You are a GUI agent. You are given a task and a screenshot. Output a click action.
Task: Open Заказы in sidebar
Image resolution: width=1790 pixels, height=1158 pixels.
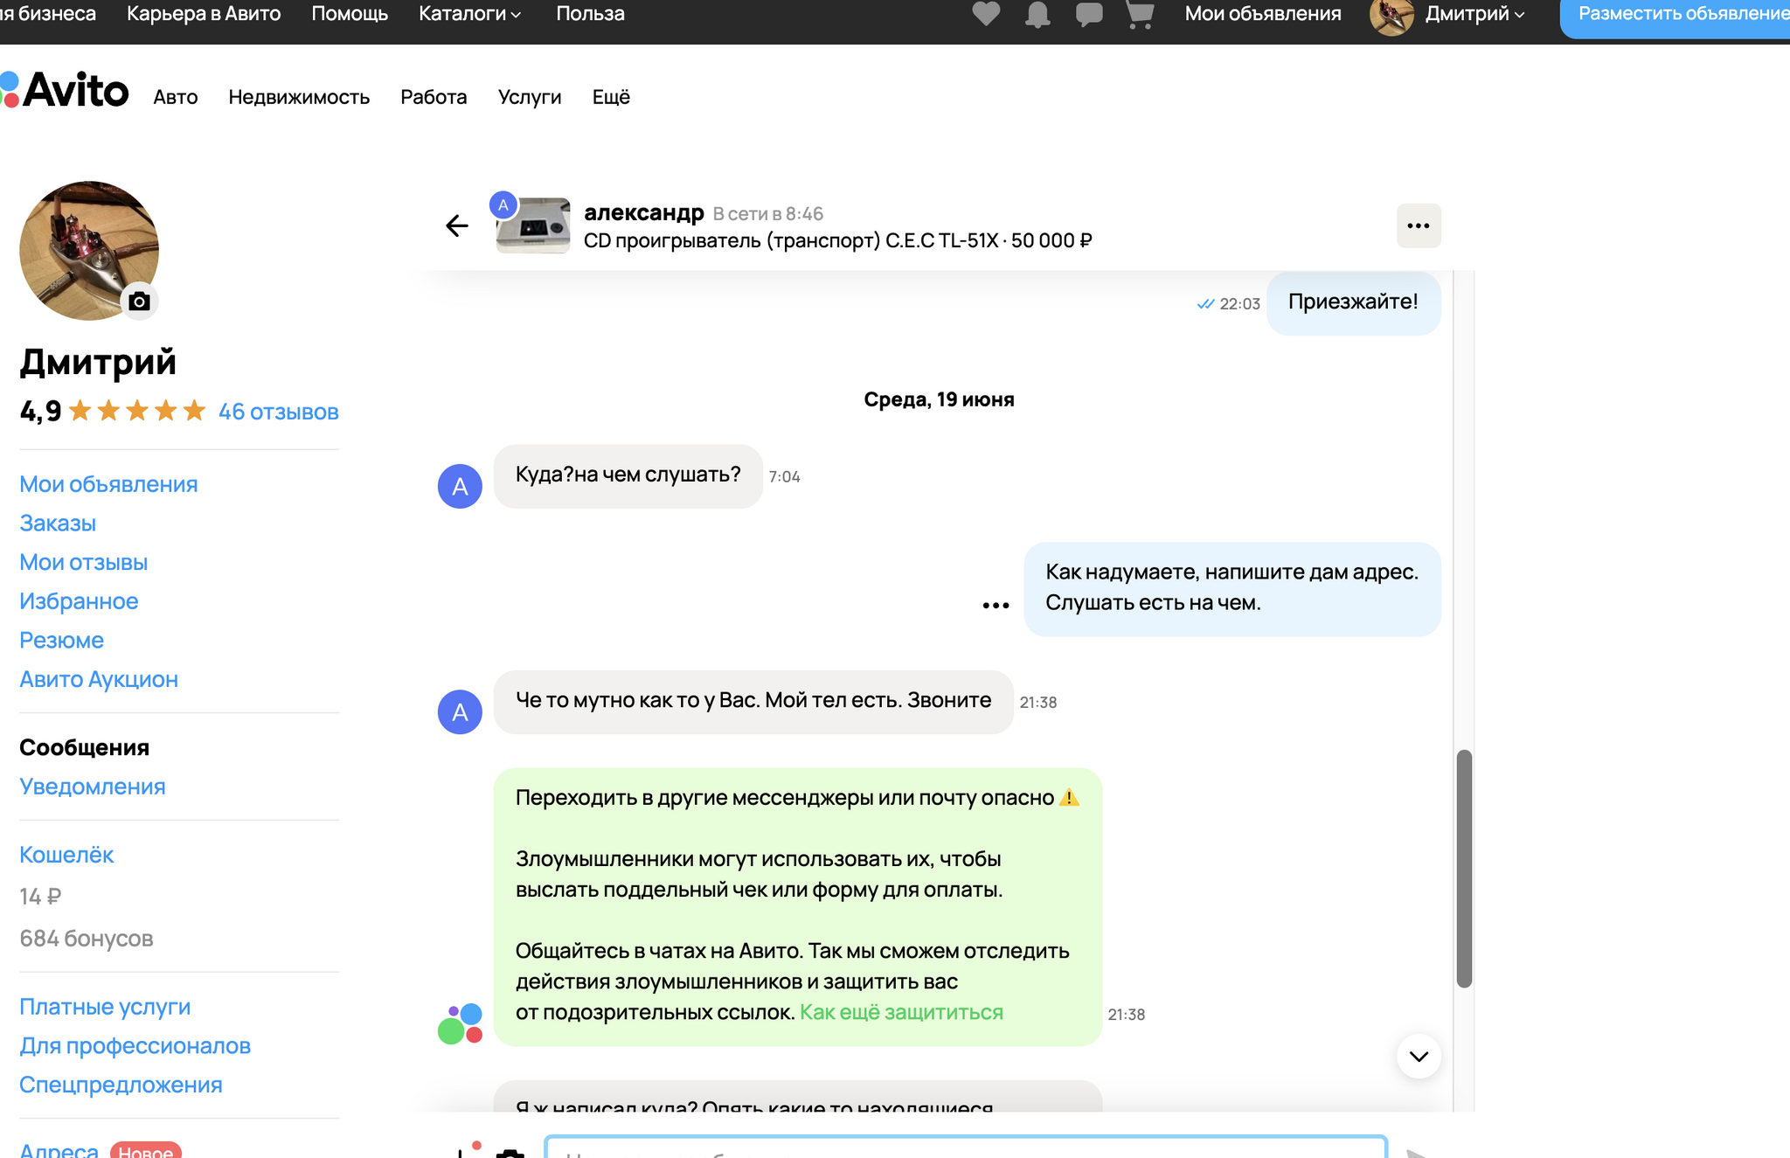pos(58,524)
